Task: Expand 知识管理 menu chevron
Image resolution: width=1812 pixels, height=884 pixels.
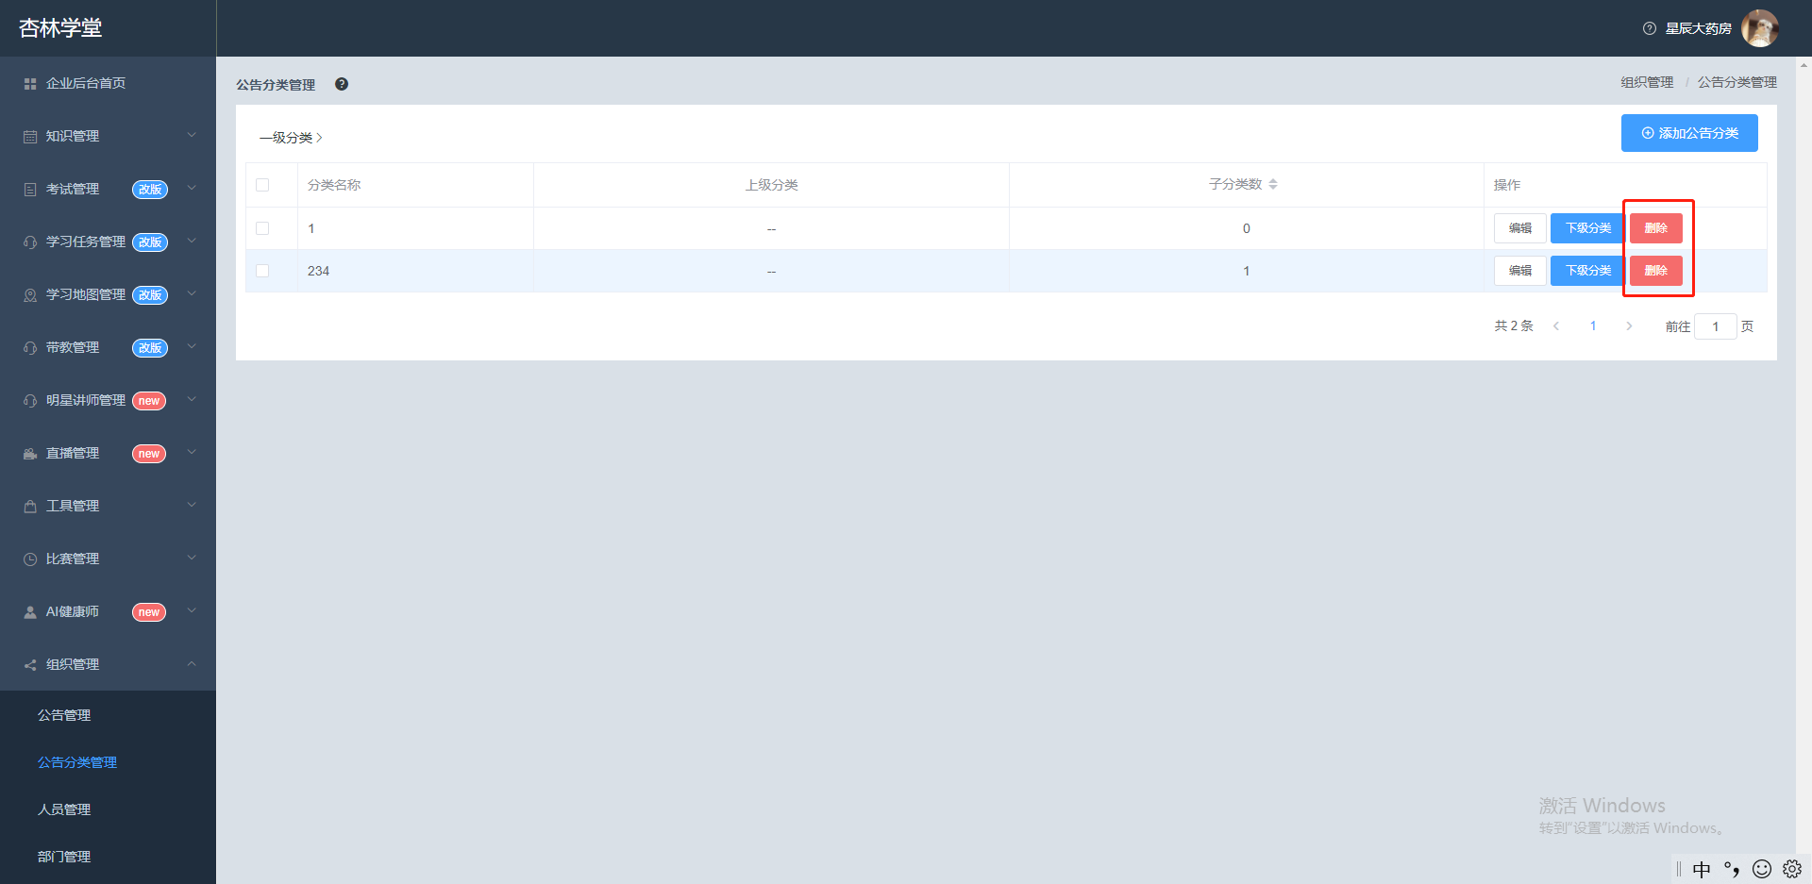Action: pyautogui.click(x=192, y=135)
